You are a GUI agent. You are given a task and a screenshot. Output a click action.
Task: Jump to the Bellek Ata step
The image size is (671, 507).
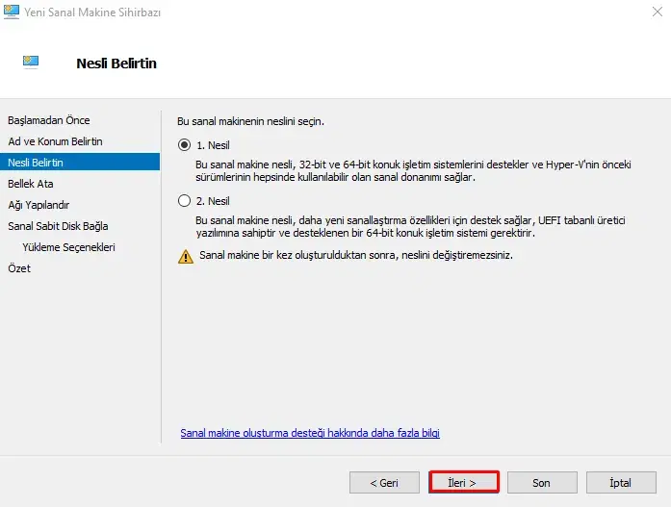click(31, 184)
